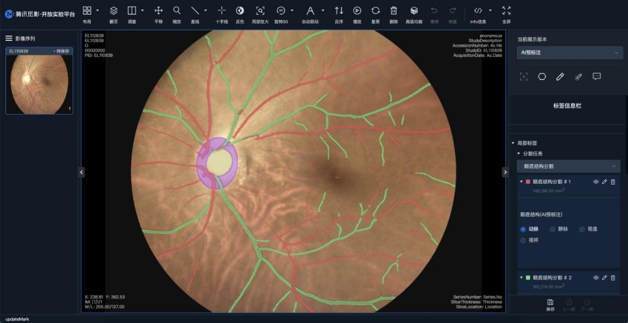Collapse the left panel with arrow handle
628x323 pixels.
pos(81,173)
